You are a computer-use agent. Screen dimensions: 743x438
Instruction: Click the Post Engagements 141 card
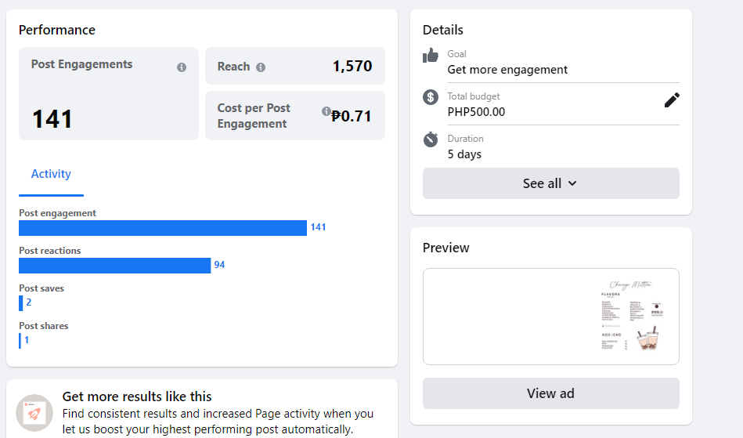coord(109,94)
